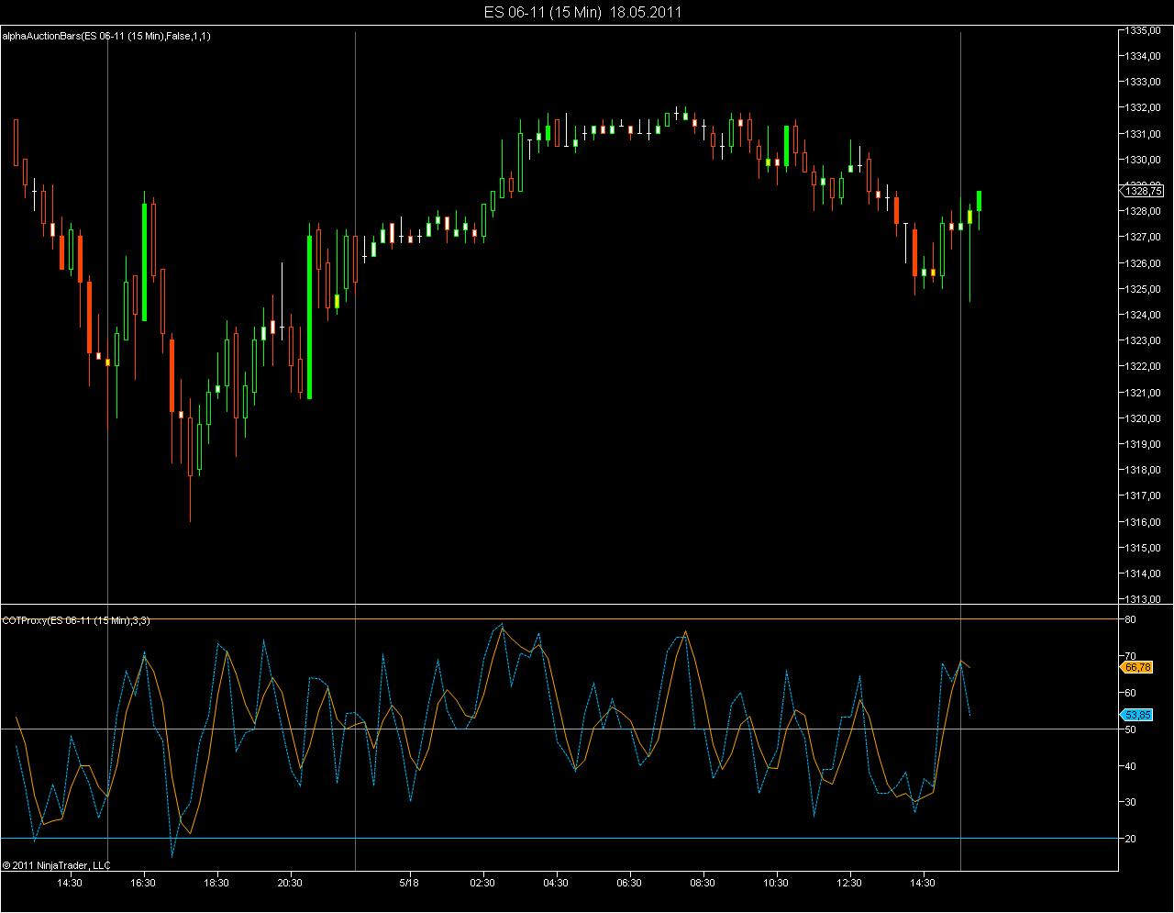Click the 50 midline level axis label
The width and height of the screenshot is (1174, 913).
click(1130, 729)
